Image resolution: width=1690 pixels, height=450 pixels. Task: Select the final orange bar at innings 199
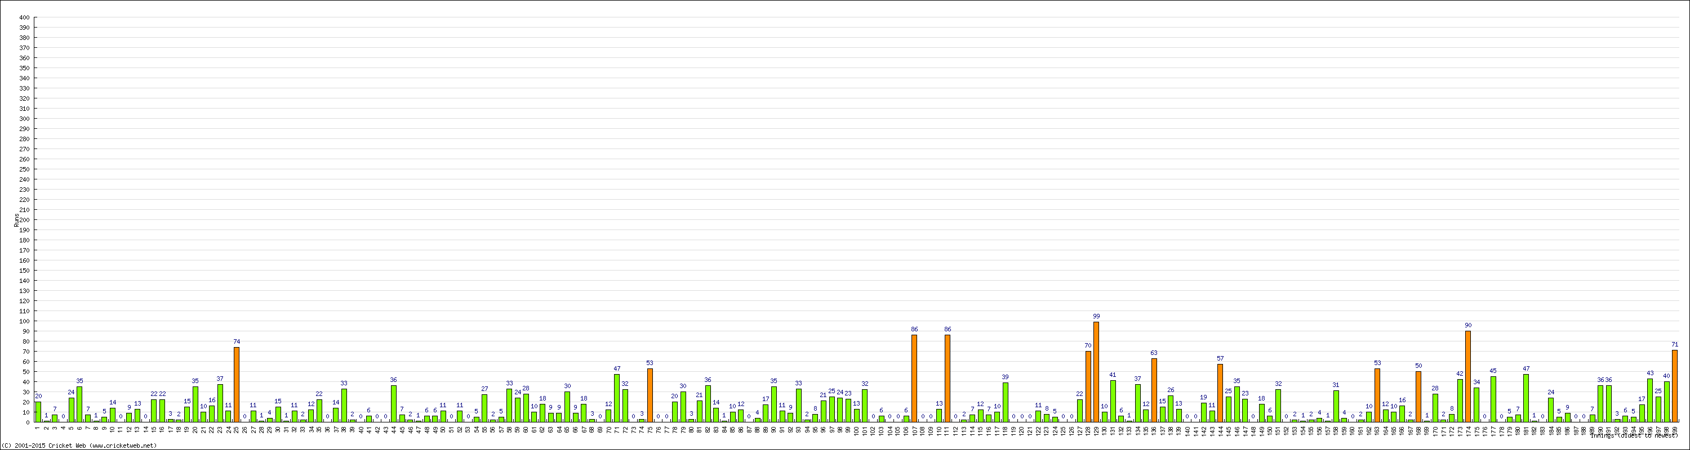pos(1675,386)
